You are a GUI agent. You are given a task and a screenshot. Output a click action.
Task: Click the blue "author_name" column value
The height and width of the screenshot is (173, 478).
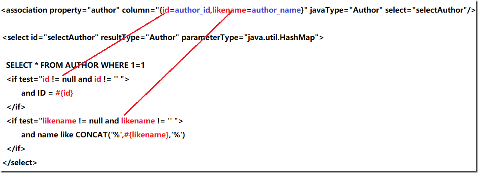[276, 10]
